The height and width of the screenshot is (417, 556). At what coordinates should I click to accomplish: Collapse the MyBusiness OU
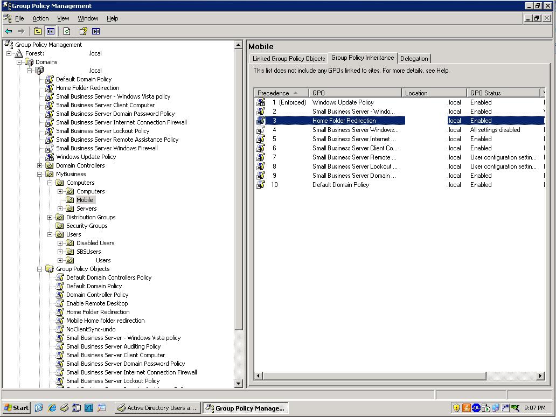(x=40, y=174)
